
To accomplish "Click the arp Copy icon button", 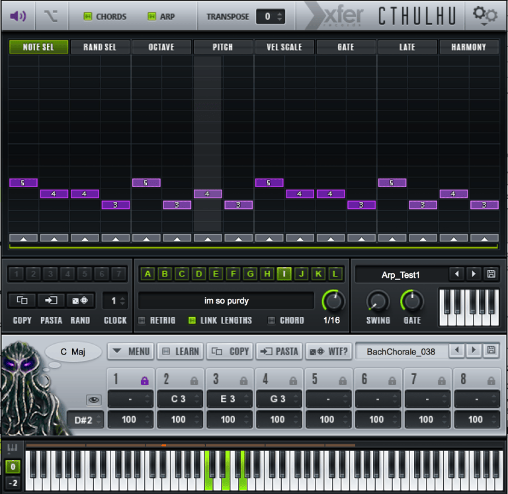I will point(22,300).
